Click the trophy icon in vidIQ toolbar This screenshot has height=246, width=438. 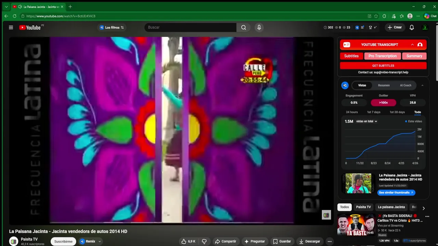click(370, 27)
